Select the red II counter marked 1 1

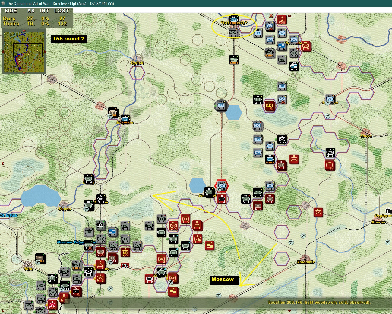[x=198, y=239]
